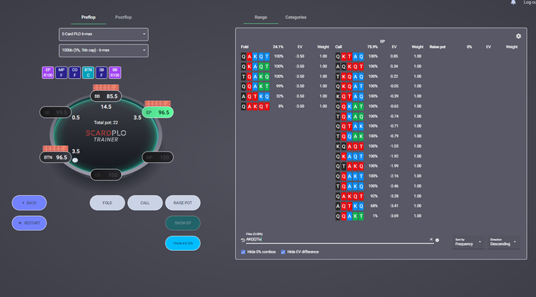Toggle Hide EV difference checkbox
536x297 pixels.
pos(283,252)
